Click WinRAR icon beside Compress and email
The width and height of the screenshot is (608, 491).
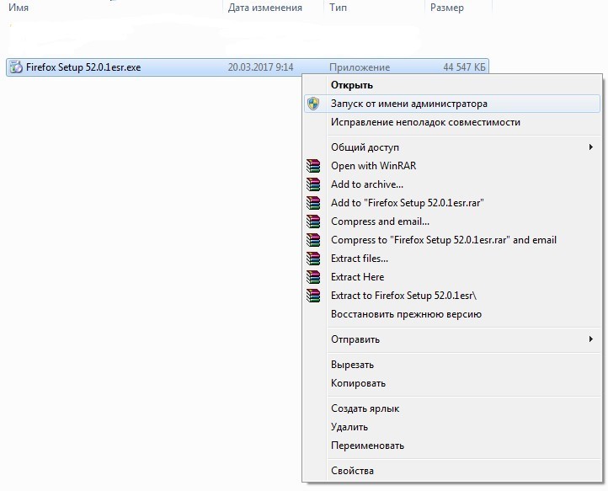tap(313, 221)
